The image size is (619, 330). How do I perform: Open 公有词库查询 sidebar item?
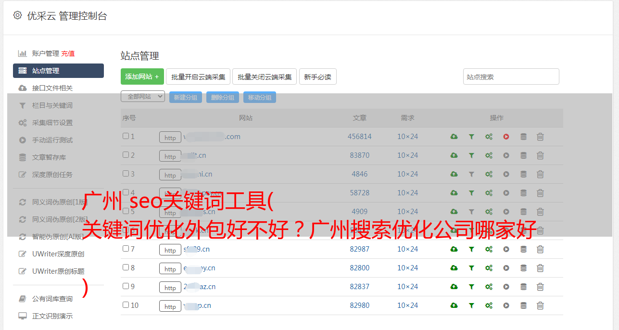click(x=52, y=299)
